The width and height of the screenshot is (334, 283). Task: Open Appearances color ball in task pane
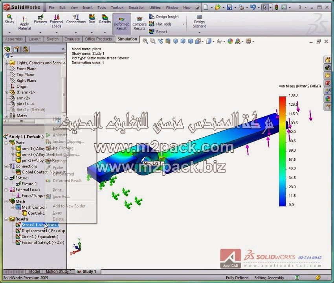(x=327, y=99)
